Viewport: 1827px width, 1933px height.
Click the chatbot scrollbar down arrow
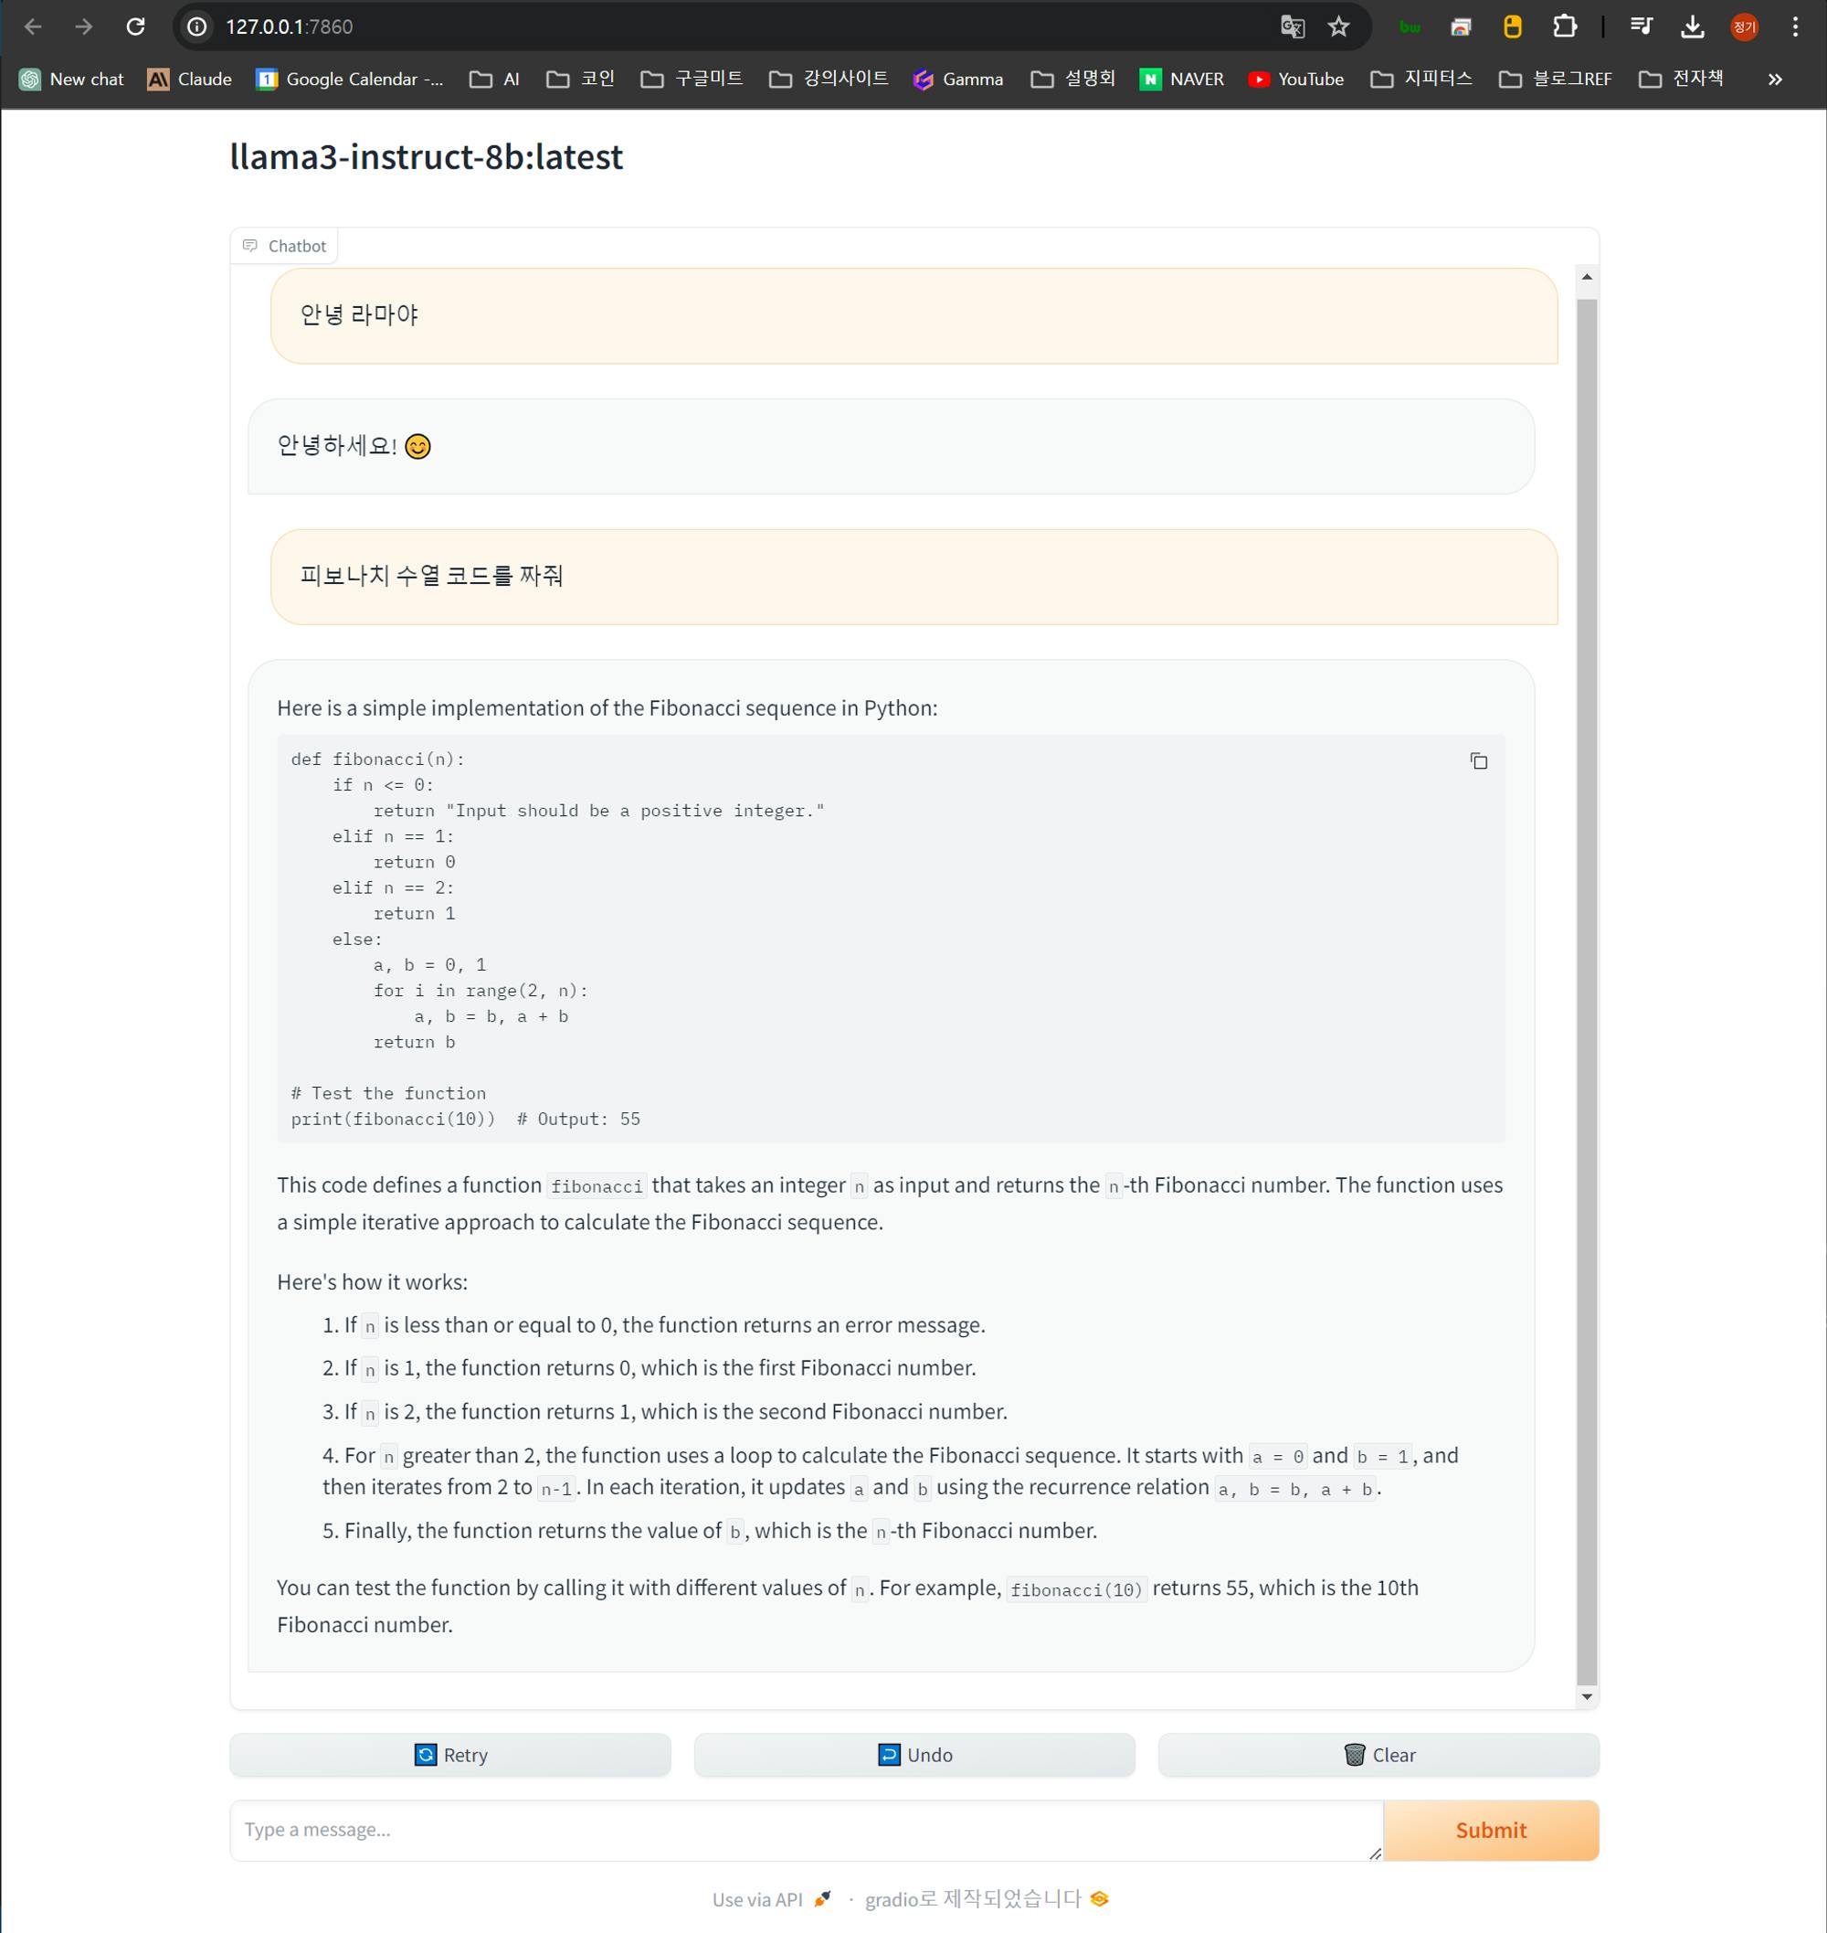[x=1587, y=1696]
